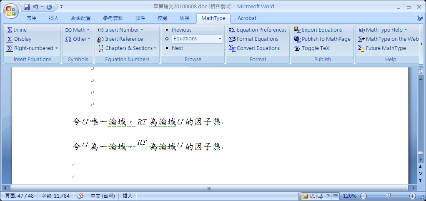Expand MathType Help dropdown arrow
This screenshot has height=201, width=426.
406,30
